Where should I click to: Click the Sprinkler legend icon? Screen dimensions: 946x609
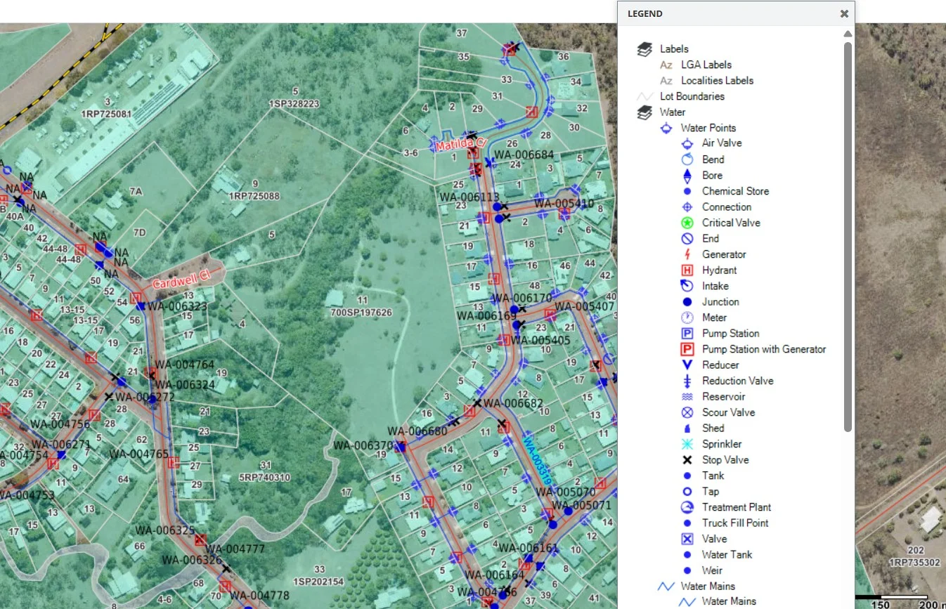(x=687, y=444)
